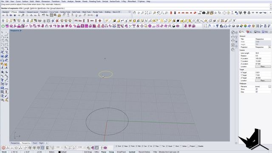Switch to the Solid Tools toolbar tab

click(x=76, y=12)
